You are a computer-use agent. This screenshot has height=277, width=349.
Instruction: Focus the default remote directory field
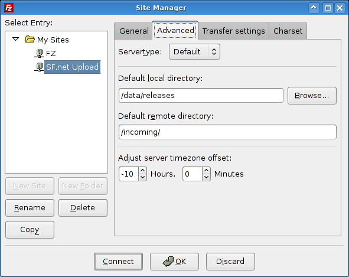click(227, 132)
